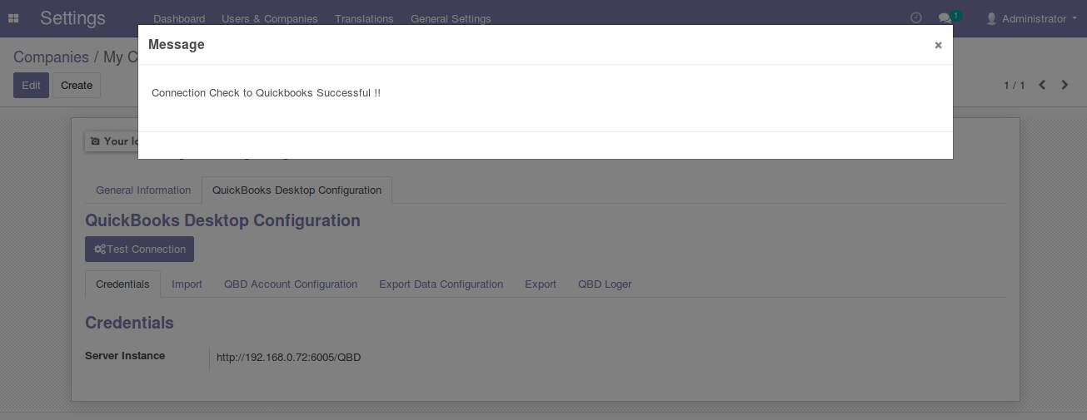Viewport: 1087px width, 420px height.
Task: Click the Connection Check Successful message text
Action: click(266, 92)
